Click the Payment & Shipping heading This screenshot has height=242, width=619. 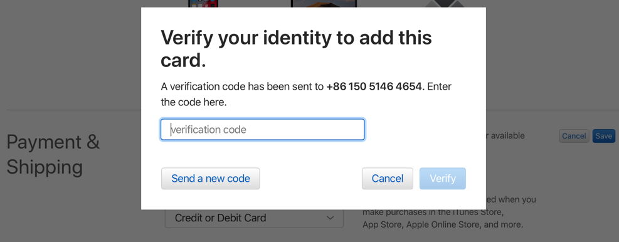(53, 154)
